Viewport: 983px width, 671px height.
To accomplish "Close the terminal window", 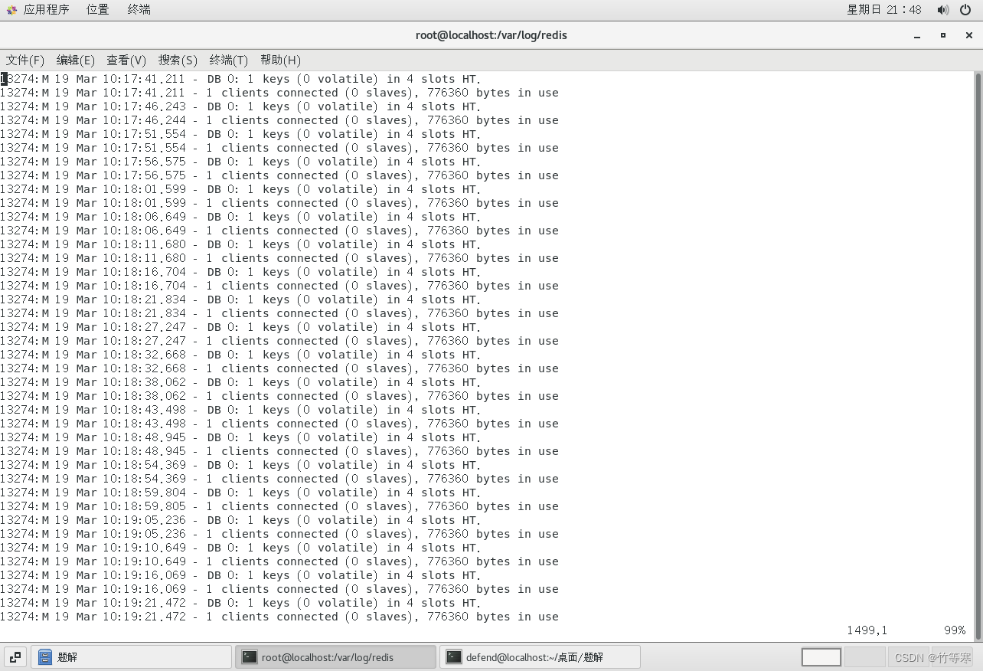I will pos(968,35).
